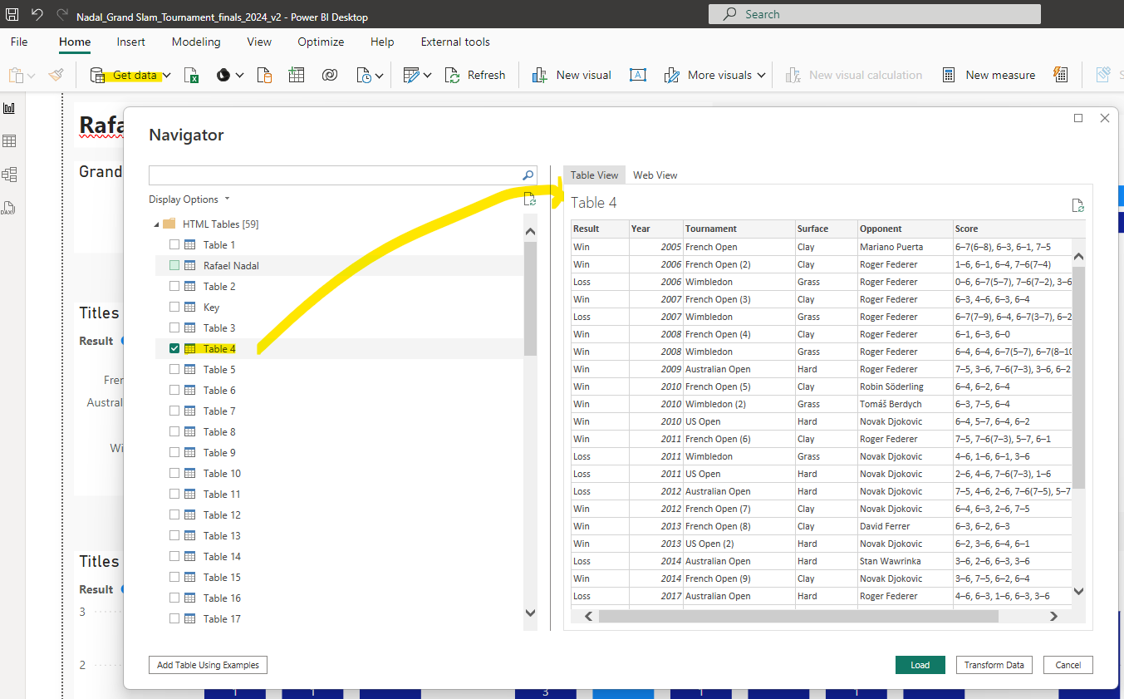Click the More visuals icon
This screenshot has width=1124, height=699.
tap(672, 75)
